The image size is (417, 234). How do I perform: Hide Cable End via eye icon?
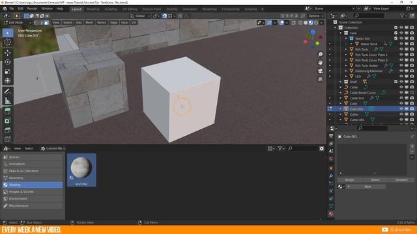point(401,98)
